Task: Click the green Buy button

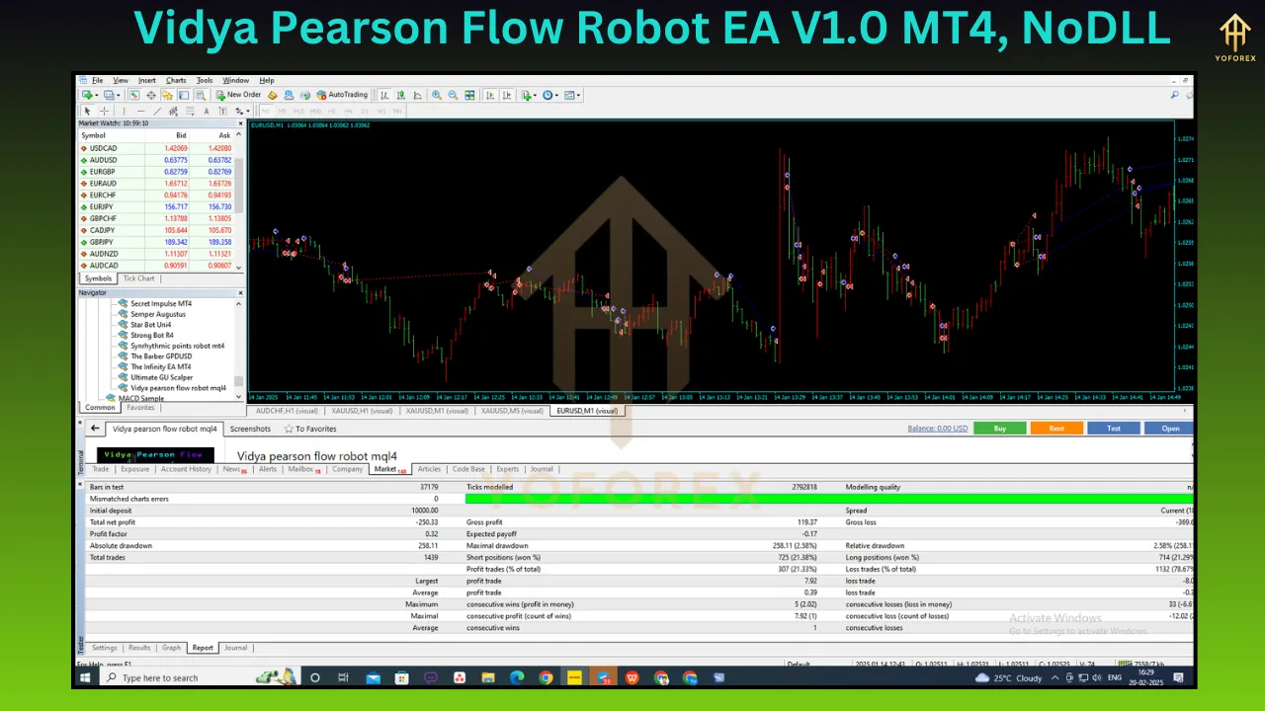Action: [x=999, y=429]
